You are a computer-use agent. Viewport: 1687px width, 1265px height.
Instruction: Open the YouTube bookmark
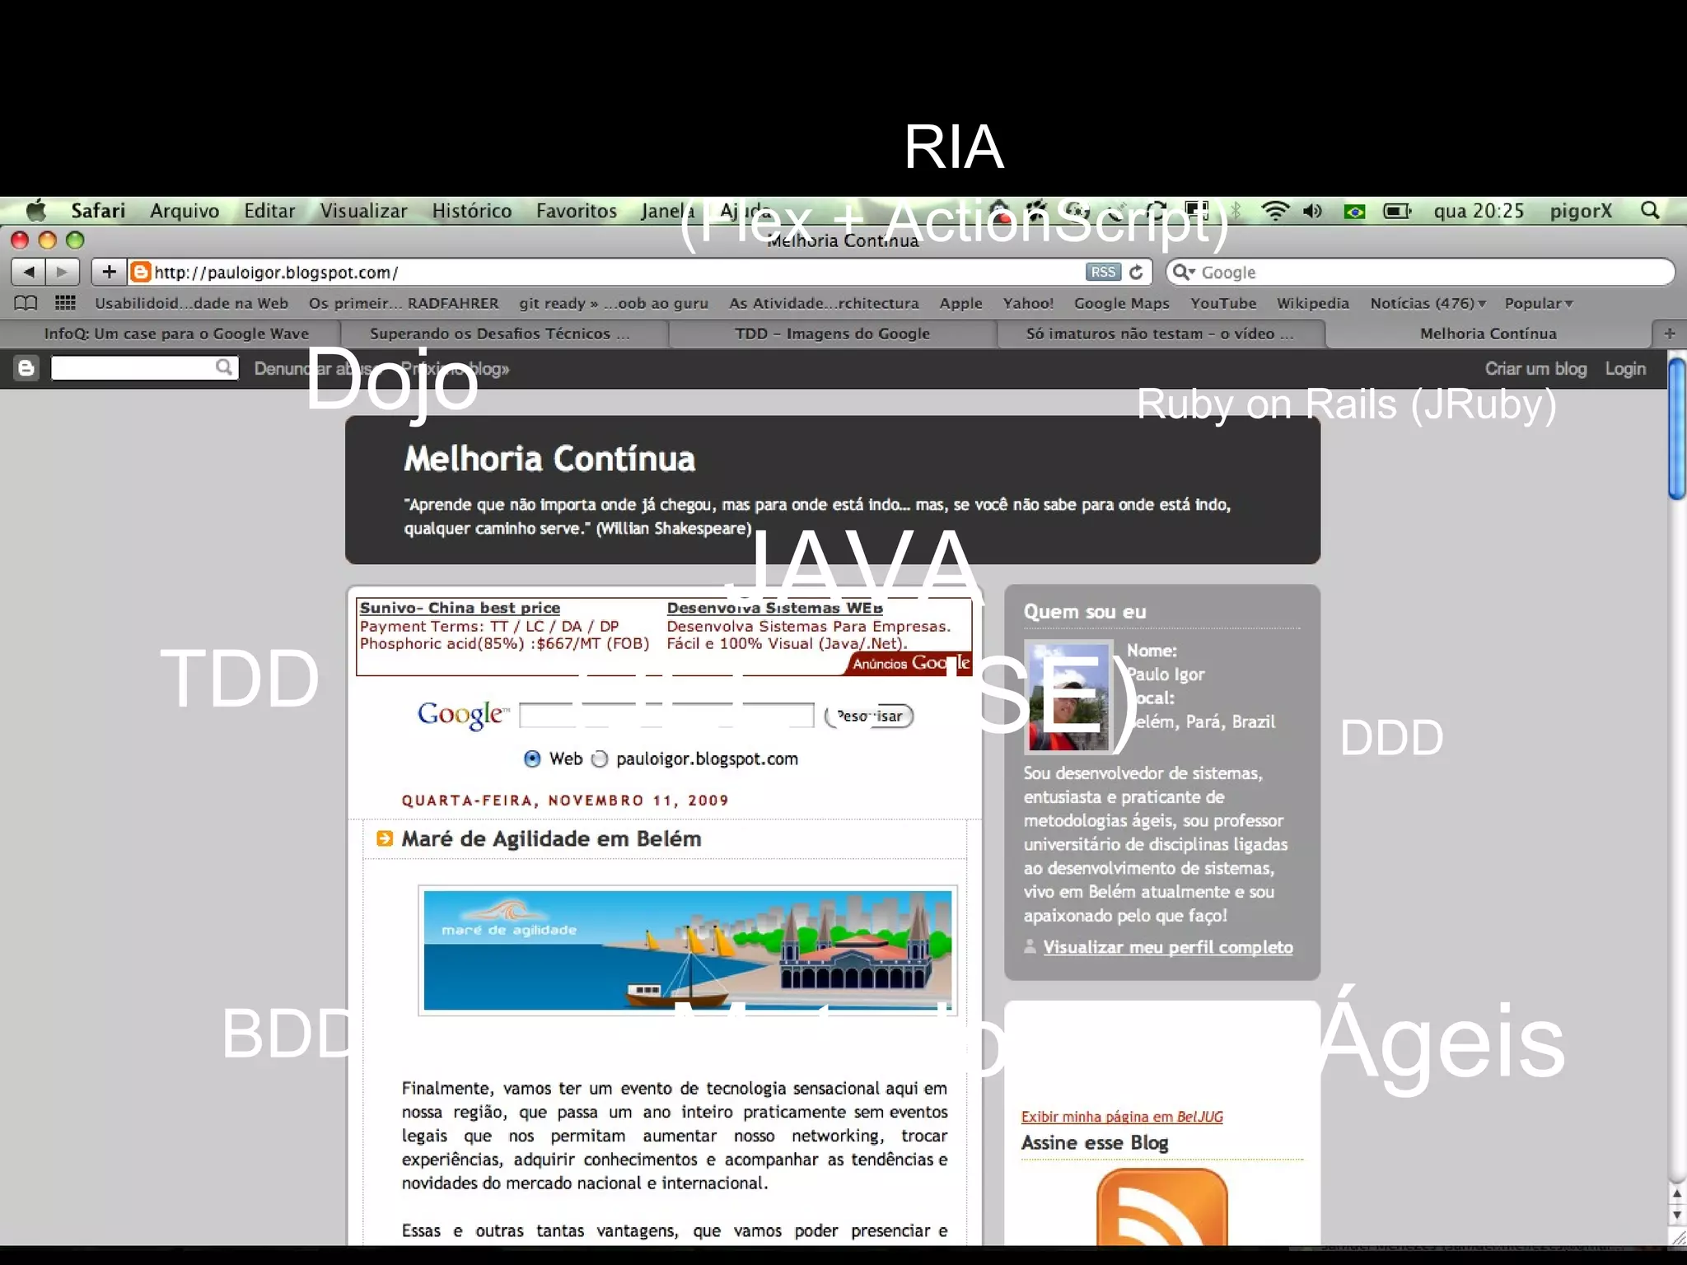click(x=1223, y=303)
